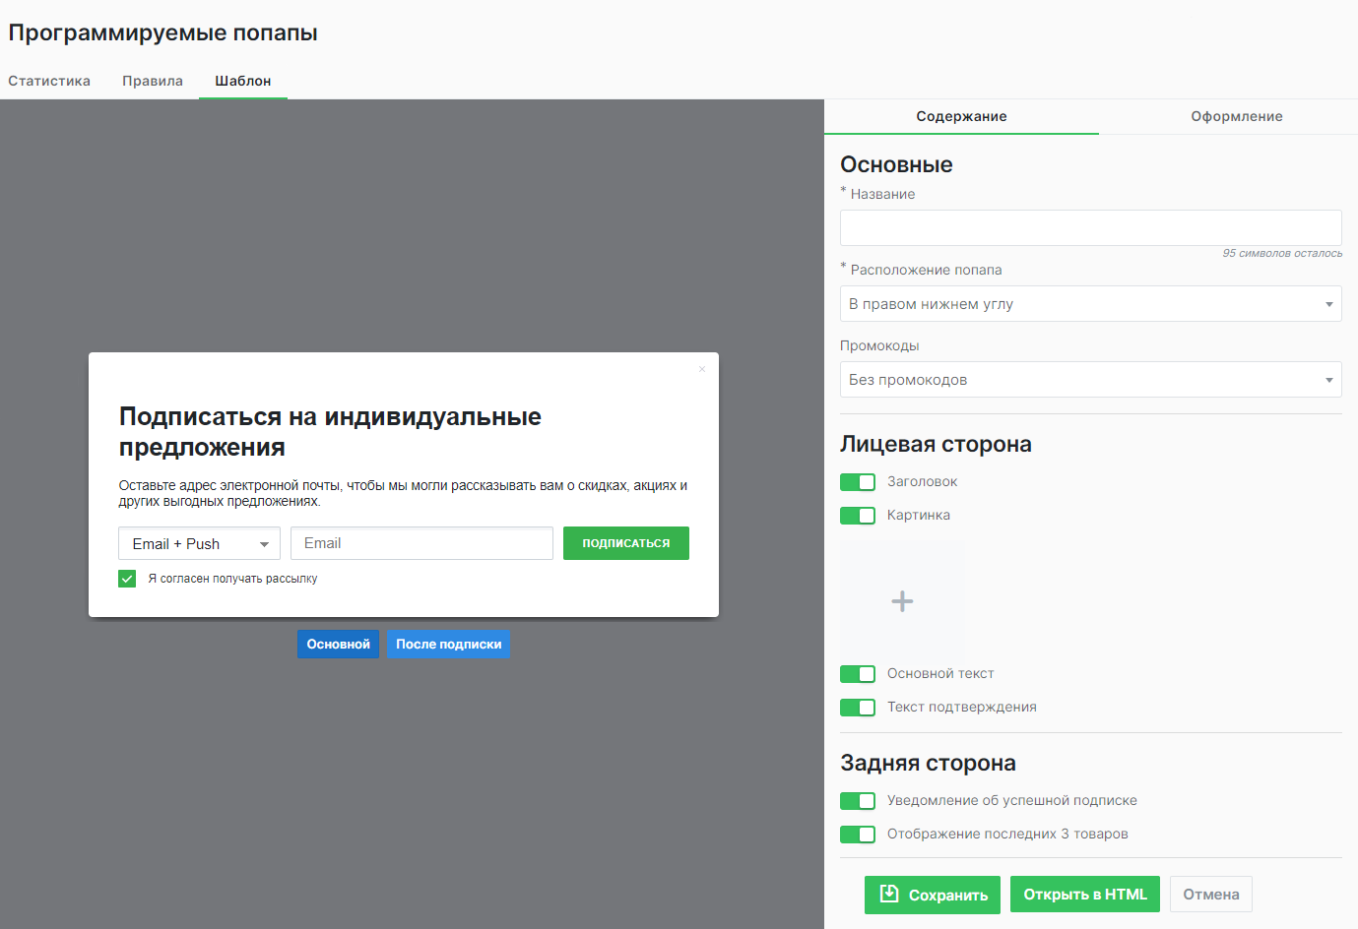1358x929 pixels.
Task: Click the X on the popup preview
Action: pos(701,368)
